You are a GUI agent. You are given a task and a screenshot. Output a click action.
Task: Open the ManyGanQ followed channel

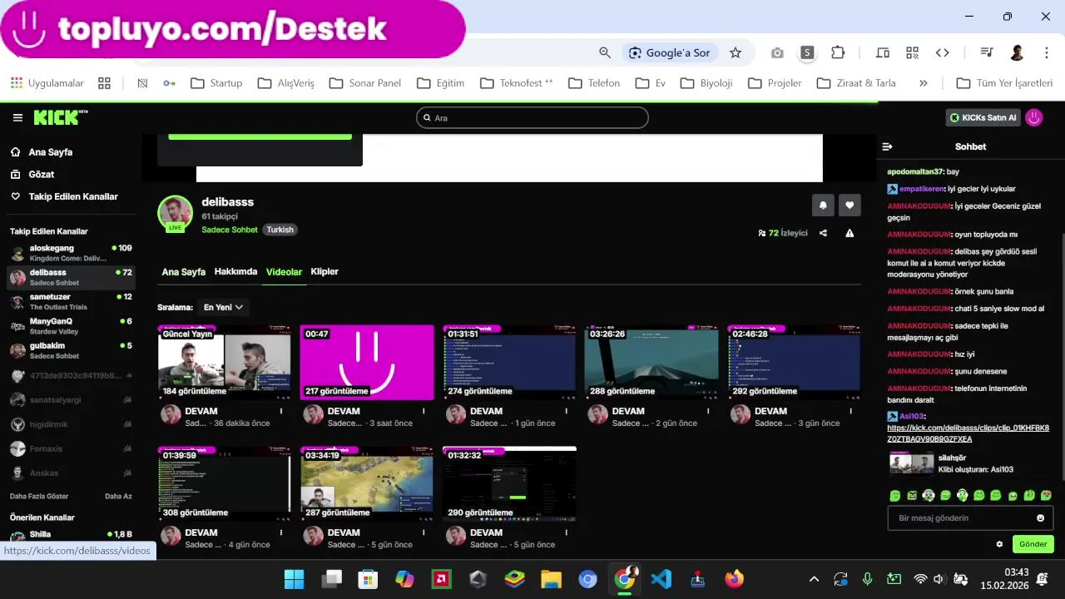71,326
